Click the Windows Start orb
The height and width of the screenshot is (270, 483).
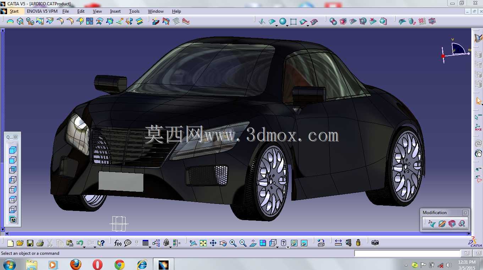point(9,264)
